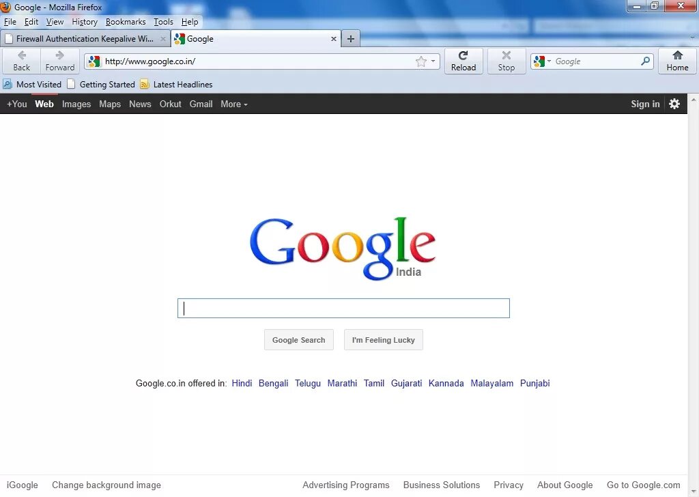The height and width of the screenshot is (497, 699).
Task: Select Web in the Google bar
Action: [44, 104]
